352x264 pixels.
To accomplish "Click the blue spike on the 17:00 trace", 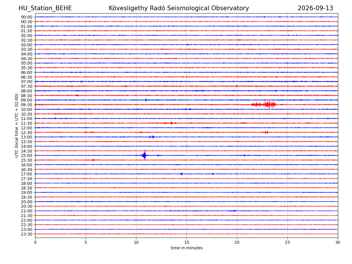I will coord(182,174).
